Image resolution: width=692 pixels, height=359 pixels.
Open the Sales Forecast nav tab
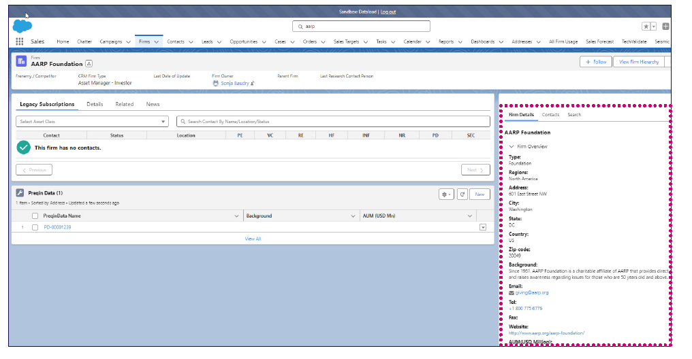(599, 41)
